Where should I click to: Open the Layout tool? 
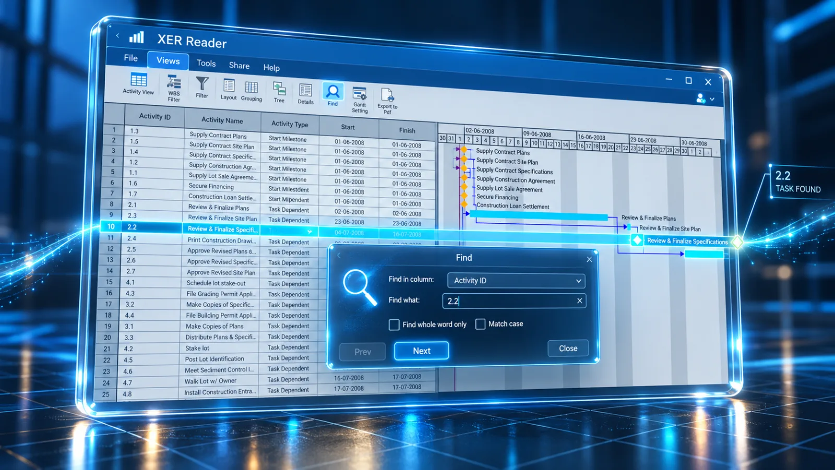click(229, 89)
